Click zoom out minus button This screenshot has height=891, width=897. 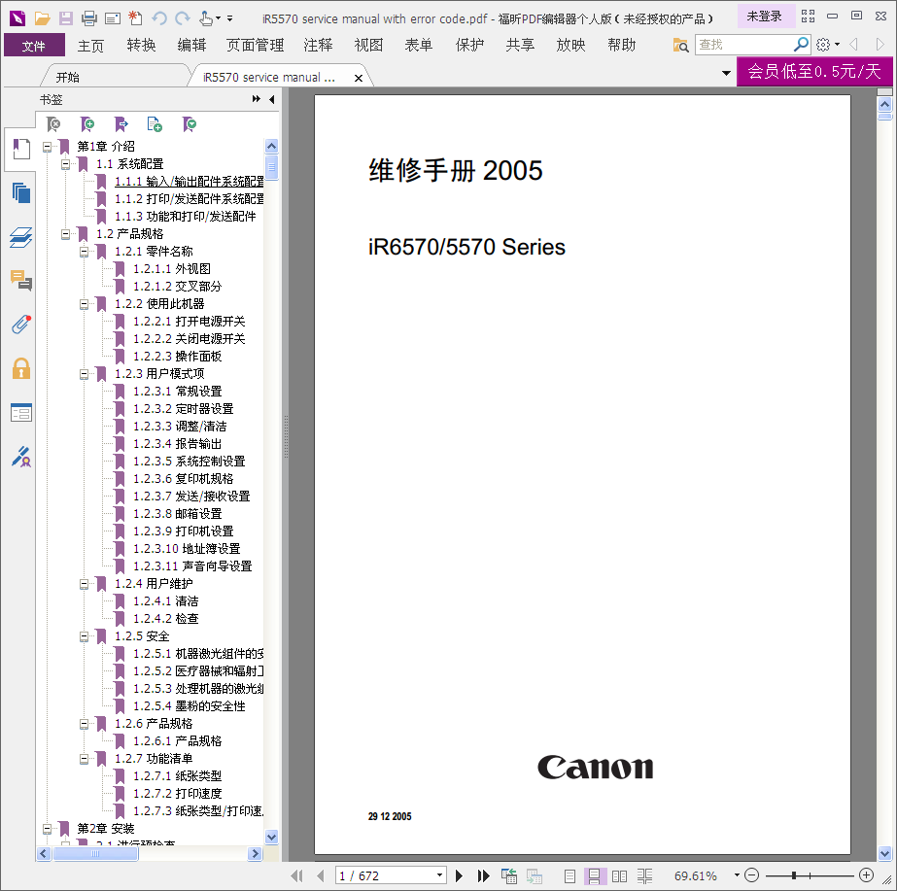coord(751,875)
